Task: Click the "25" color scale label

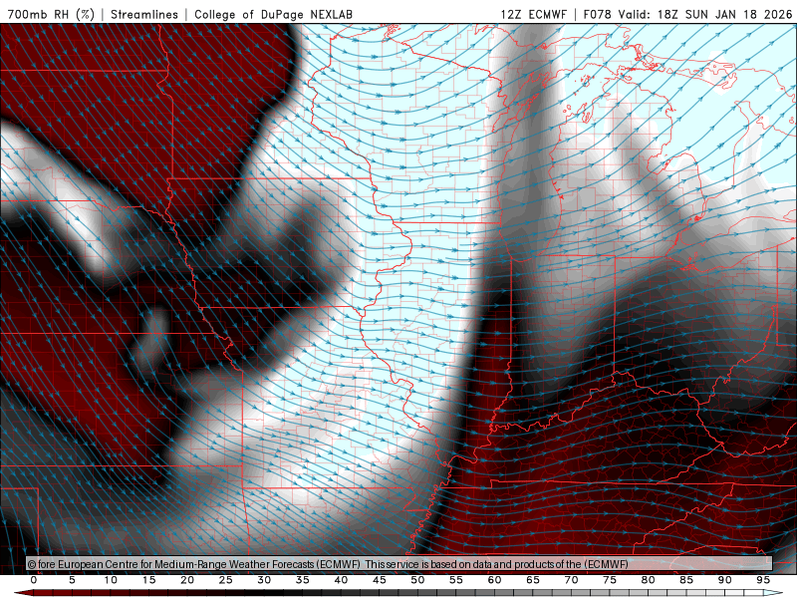Action: click(x=226, y=580)
